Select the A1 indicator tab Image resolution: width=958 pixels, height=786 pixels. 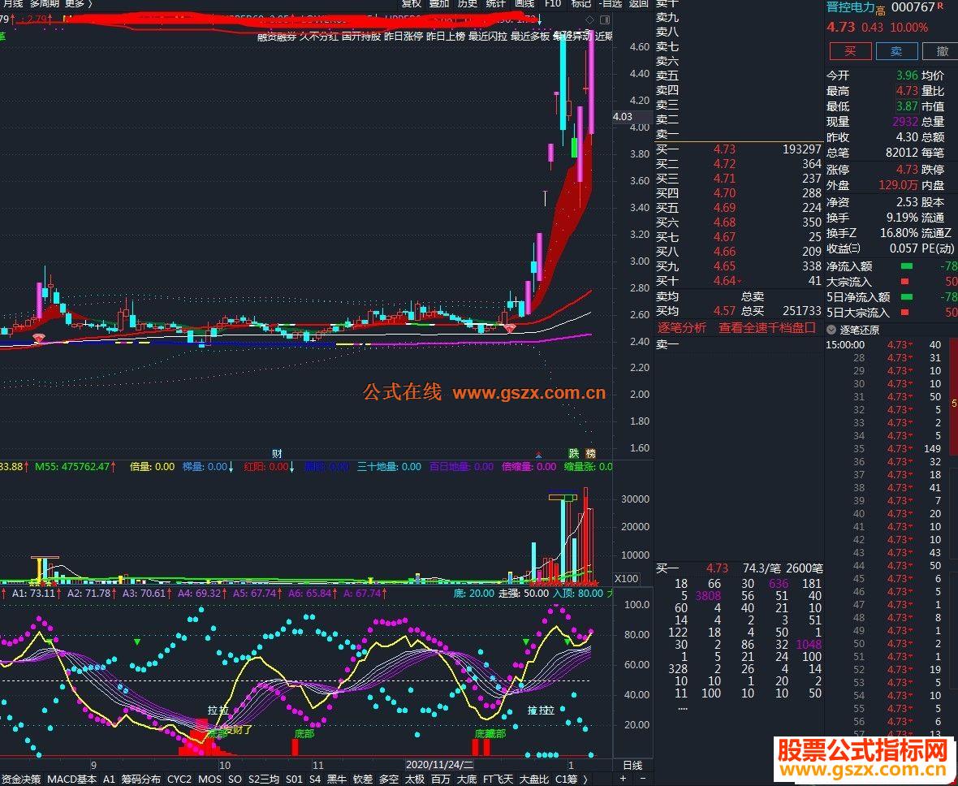109,780
